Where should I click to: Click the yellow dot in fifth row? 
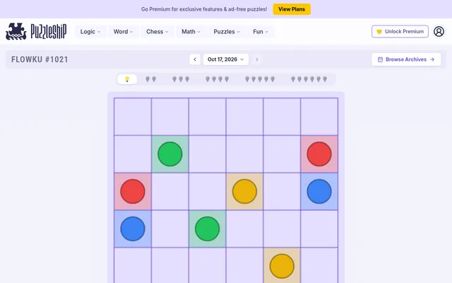[x=282, y=266]
